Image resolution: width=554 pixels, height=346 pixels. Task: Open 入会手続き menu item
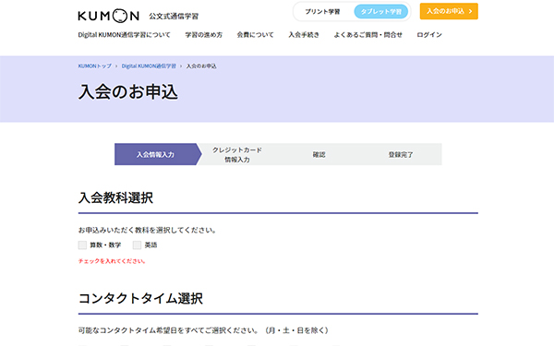click(304, 35)
